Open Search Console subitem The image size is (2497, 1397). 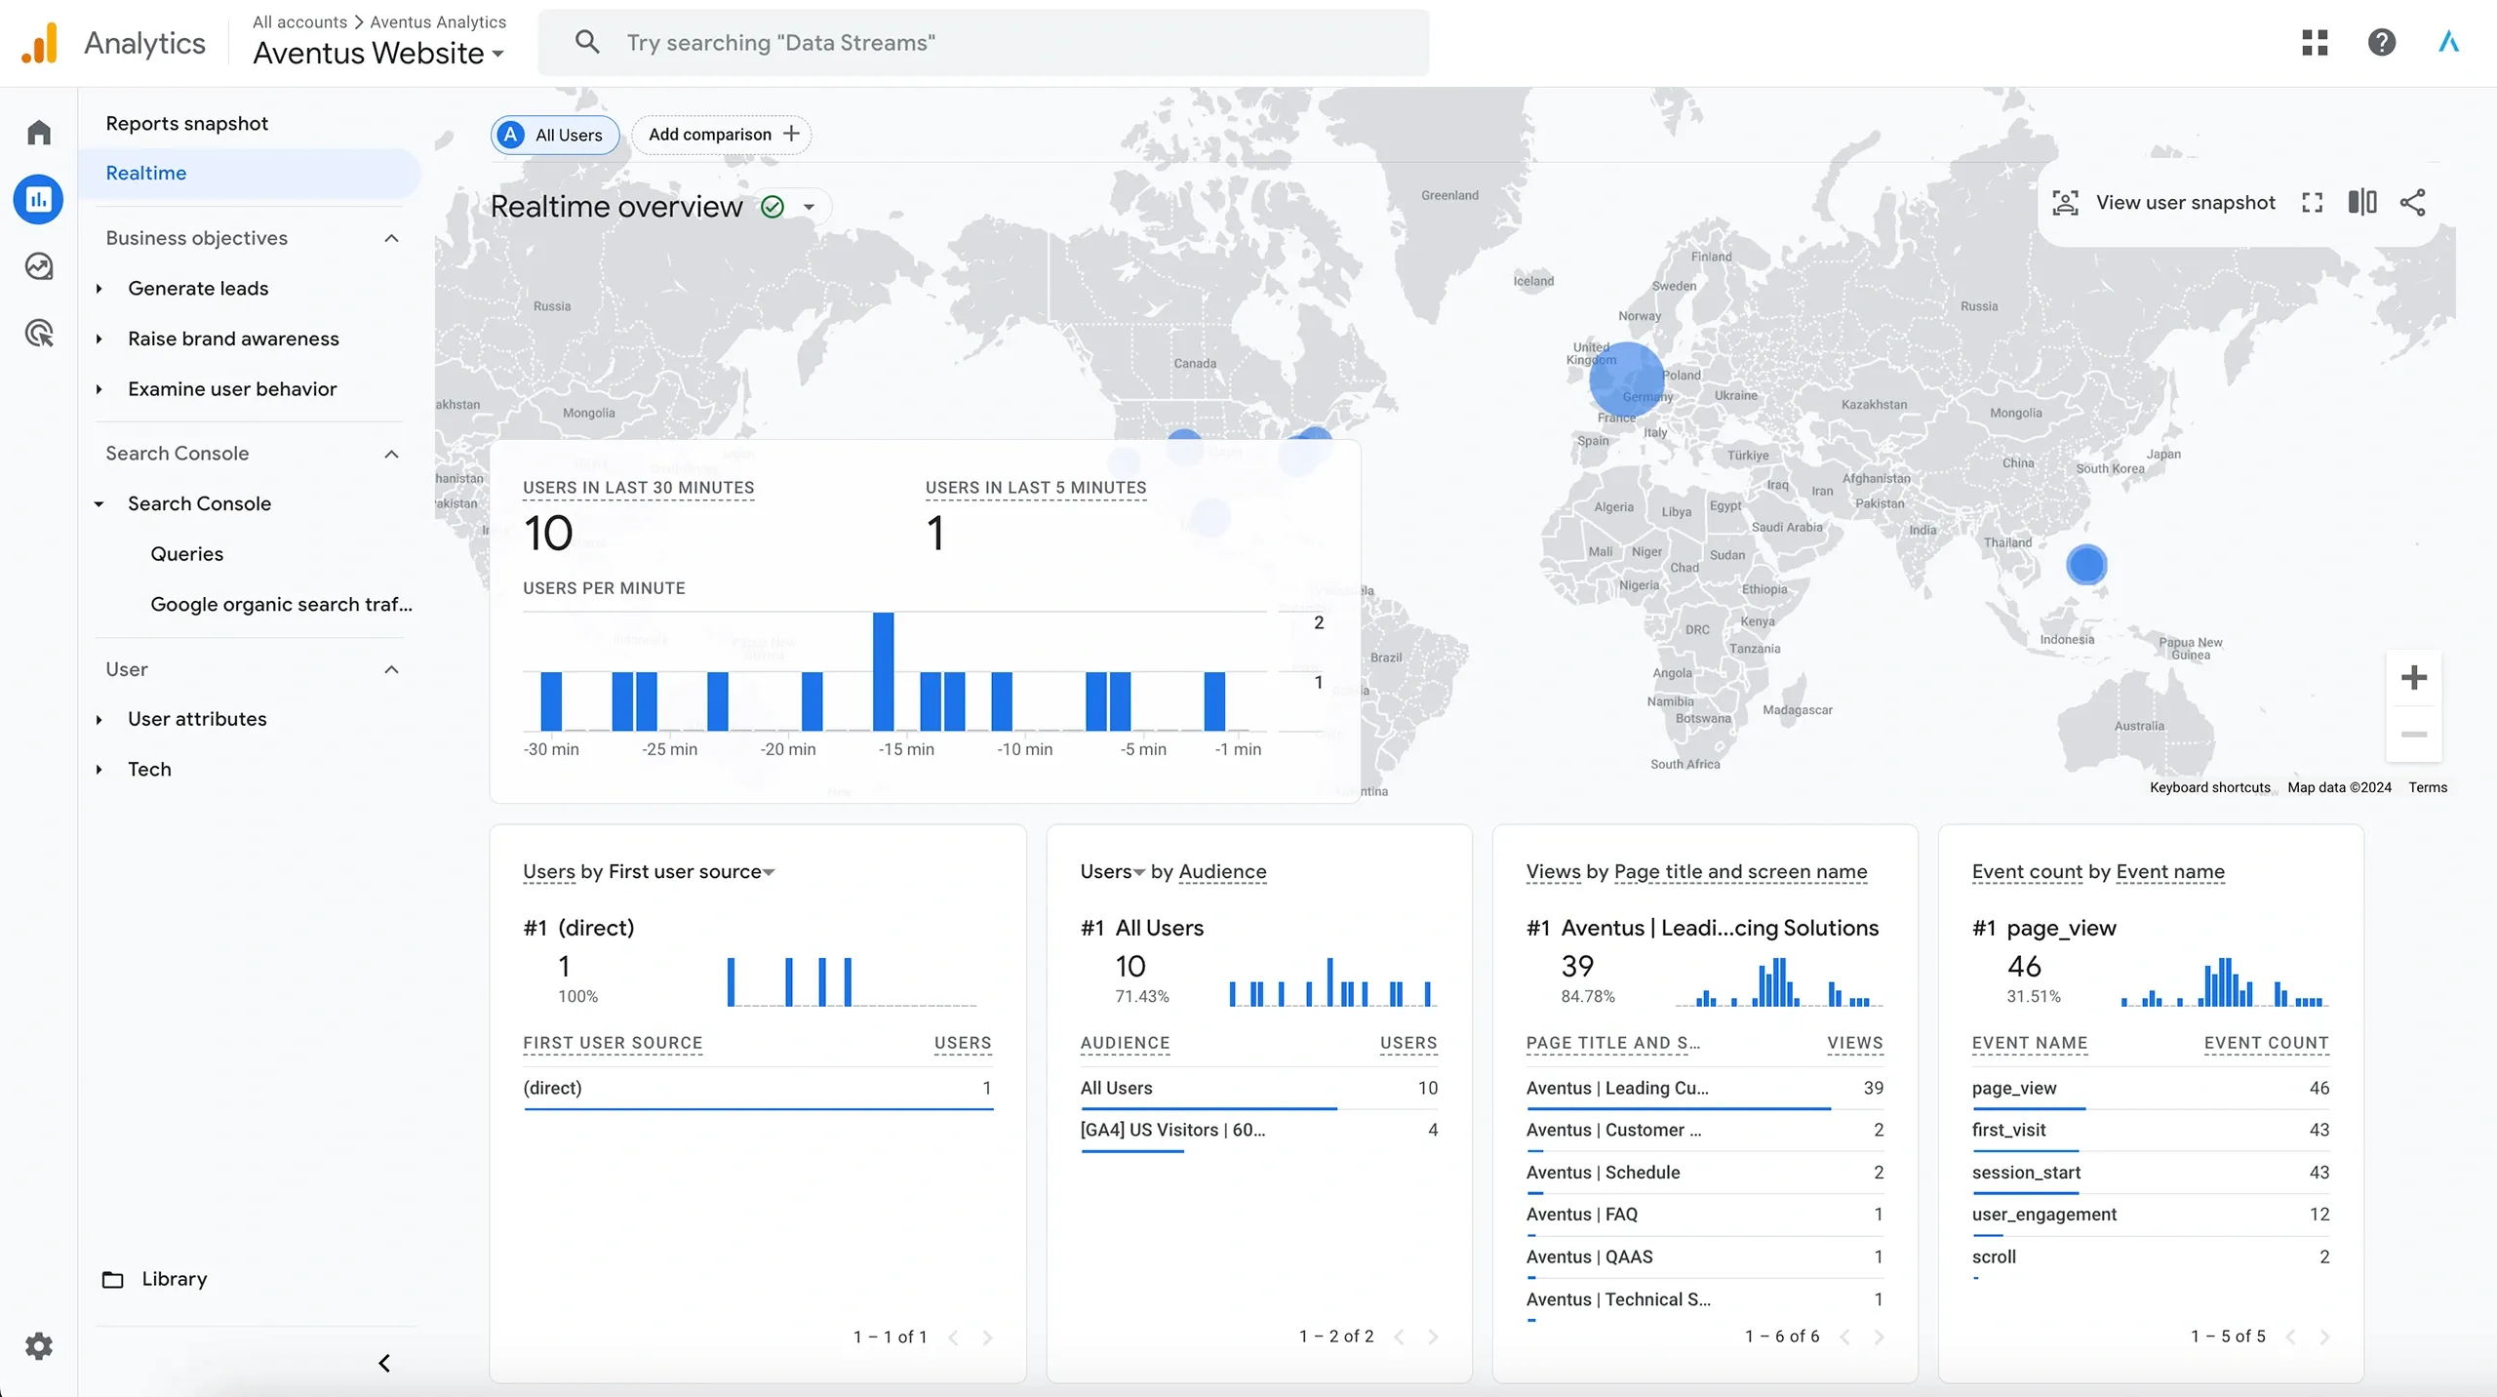pyautogui.click(x=199, y=503)
